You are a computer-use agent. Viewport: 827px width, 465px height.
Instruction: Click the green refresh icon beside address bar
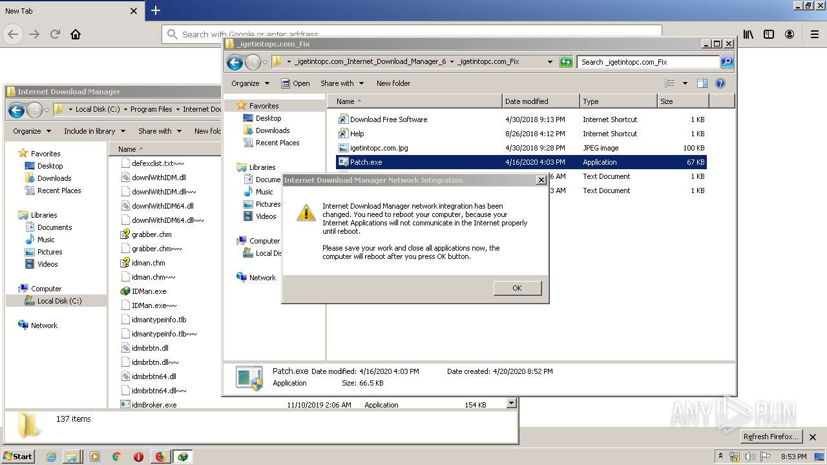pyautogui.click(x=566, y=62)
